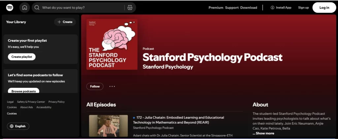This screenshot has width=338, height=139.
Task: Follow the Stanford Psychology Podcast
Action: click(95, 86)
